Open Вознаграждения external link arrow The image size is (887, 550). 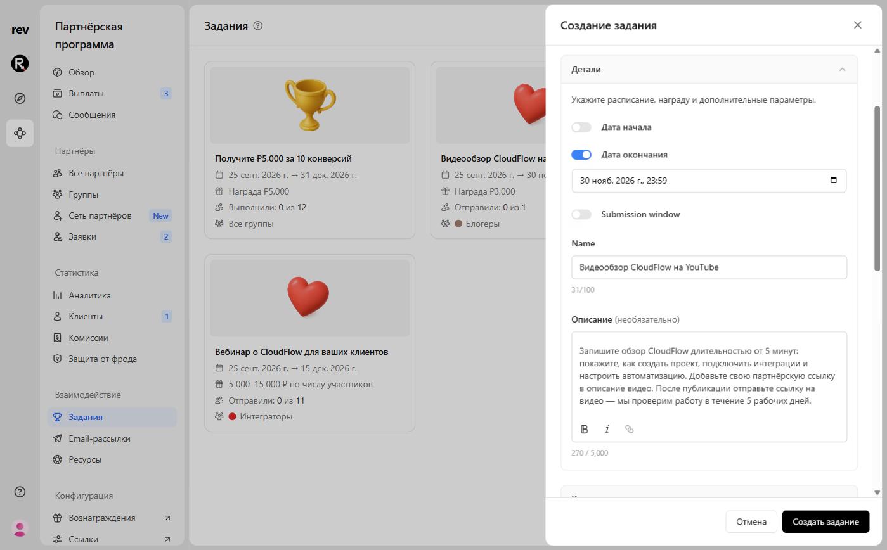pos(167,518)
